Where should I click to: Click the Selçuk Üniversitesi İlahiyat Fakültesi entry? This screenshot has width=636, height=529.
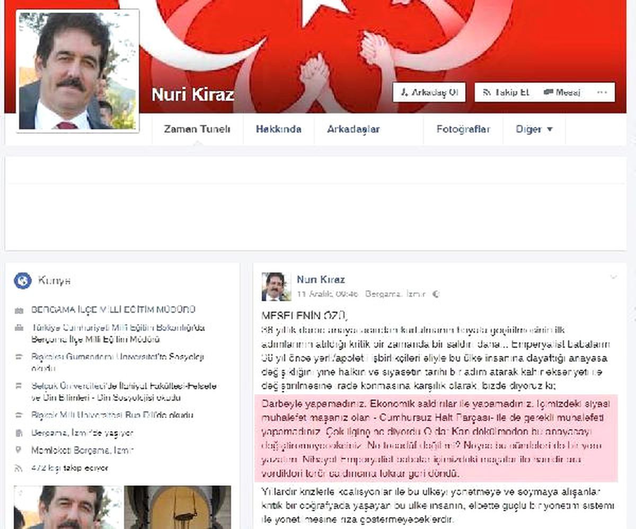pos(124,392)
